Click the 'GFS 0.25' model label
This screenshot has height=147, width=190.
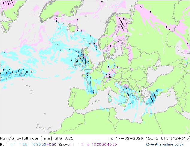click(64, 138)
